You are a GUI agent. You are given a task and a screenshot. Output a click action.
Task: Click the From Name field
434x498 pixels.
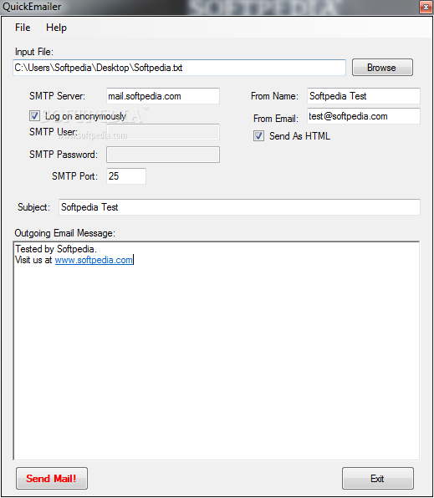click(364, 96)
